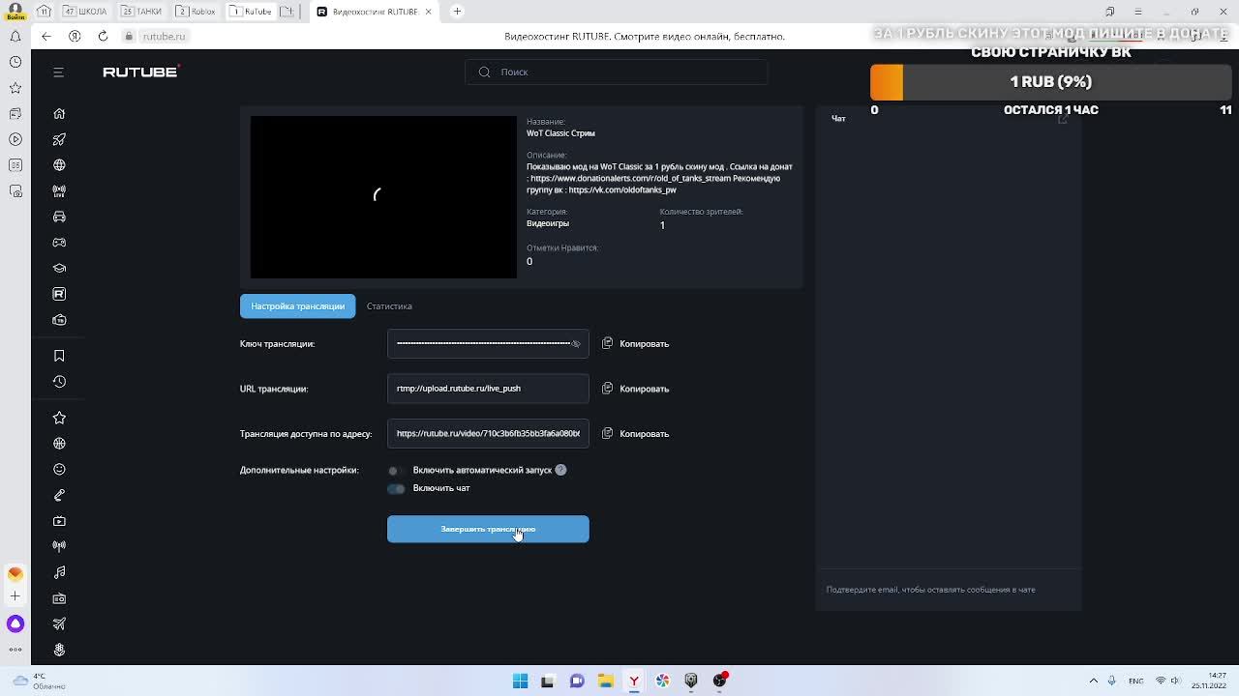The width and height of the screenshot is (1239, 696).
Task: Pop out the chat panel icon
Action: pos(1062,118)
